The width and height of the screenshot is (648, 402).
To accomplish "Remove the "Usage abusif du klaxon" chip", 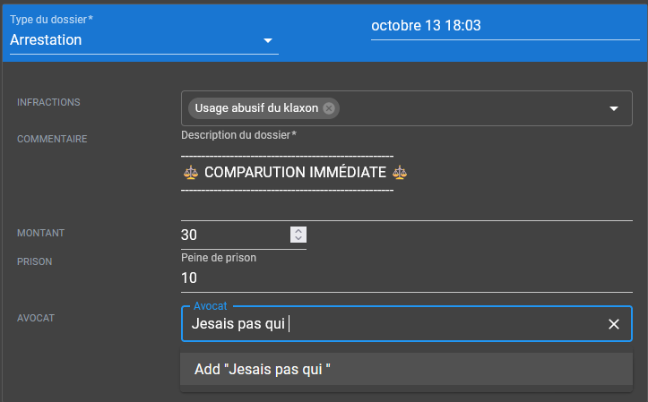I will click(329, 108).
